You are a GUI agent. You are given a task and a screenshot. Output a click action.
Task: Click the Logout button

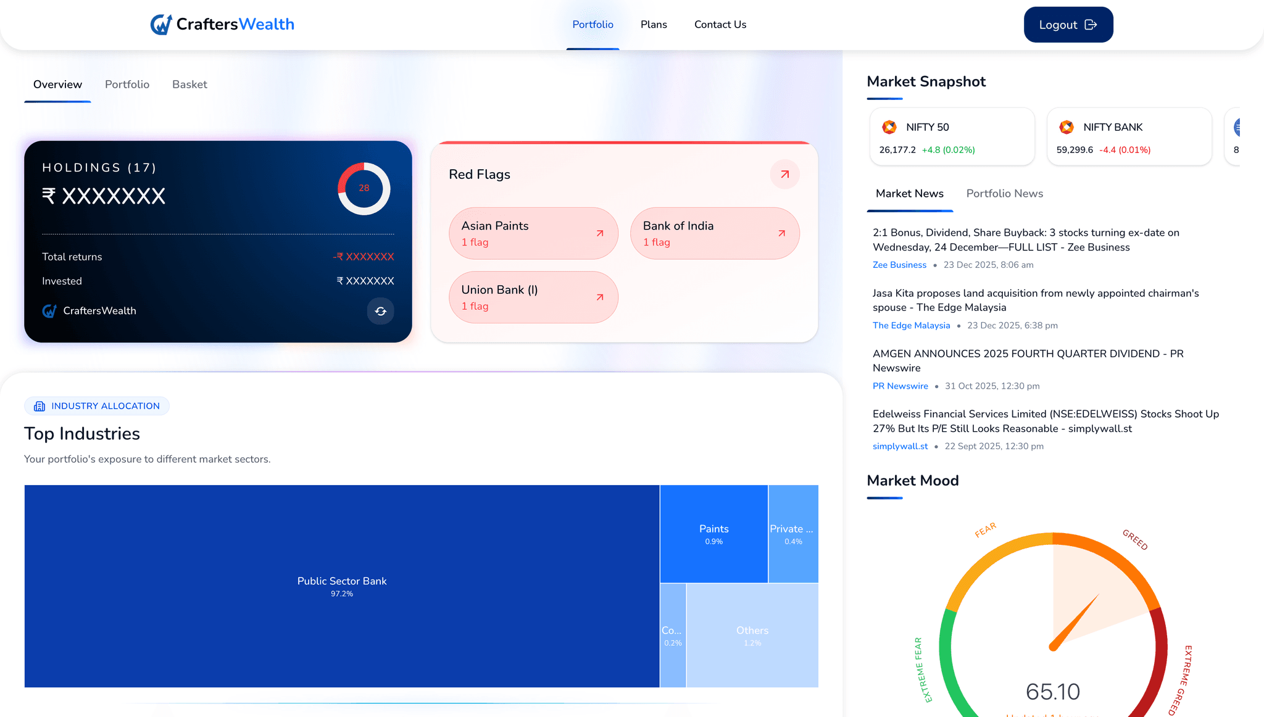coord(1068,24)
